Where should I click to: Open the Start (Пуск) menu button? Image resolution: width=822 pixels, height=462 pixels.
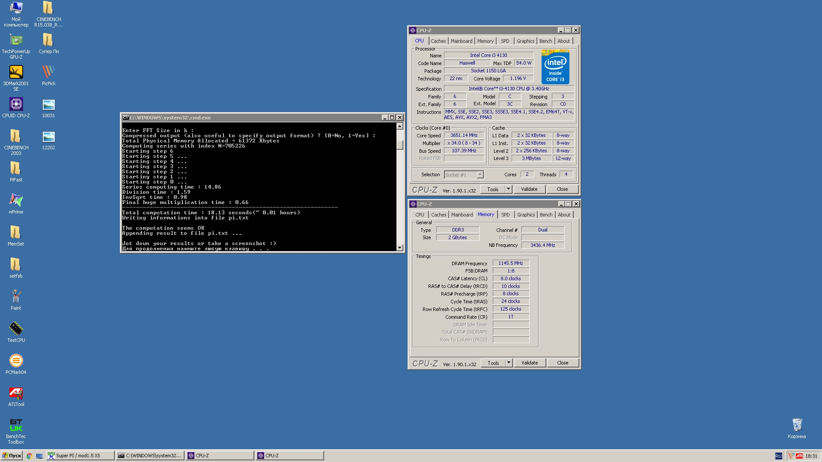12,456
